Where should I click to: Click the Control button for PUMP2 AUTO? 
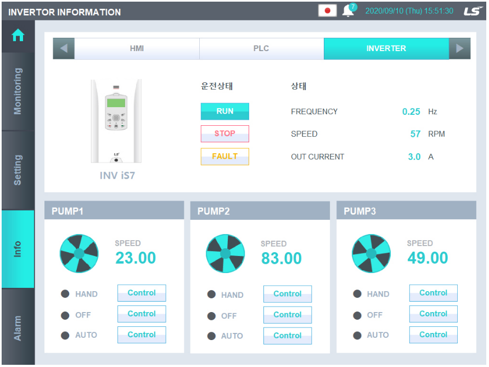288,336
